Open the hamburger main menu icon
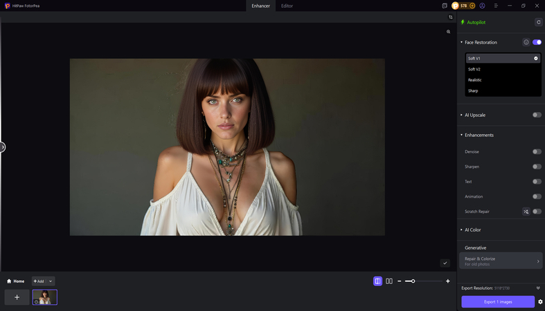 point(496,6)
